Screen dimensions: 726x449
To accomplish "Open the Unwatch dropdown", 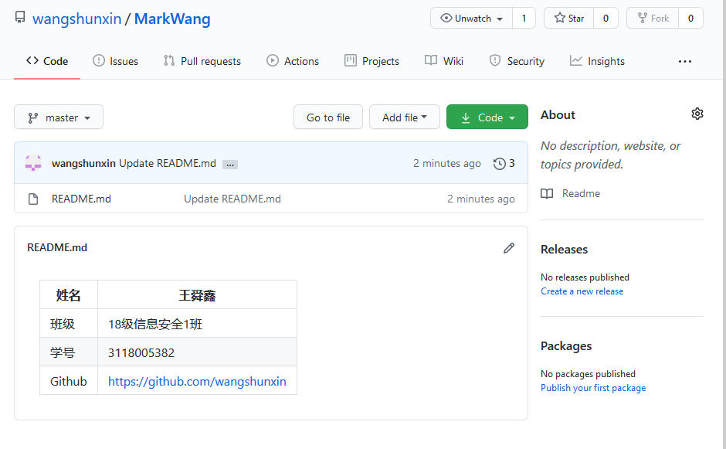I will pyautogui.click(x=471, y=18).
